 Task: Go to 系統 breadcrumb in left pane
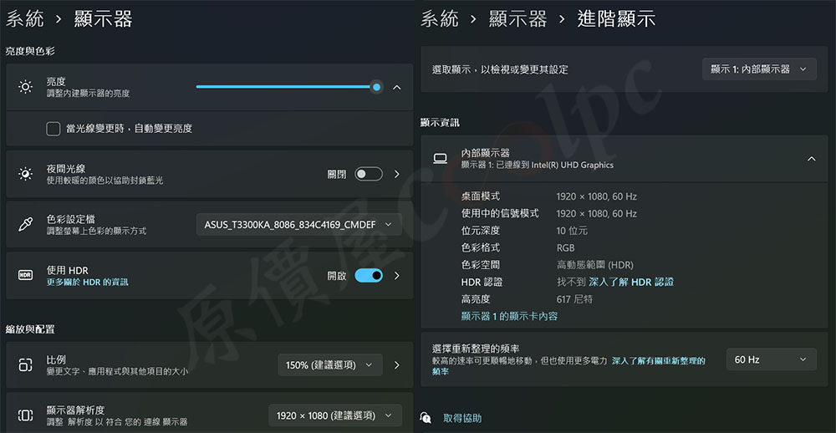[25, 18]
